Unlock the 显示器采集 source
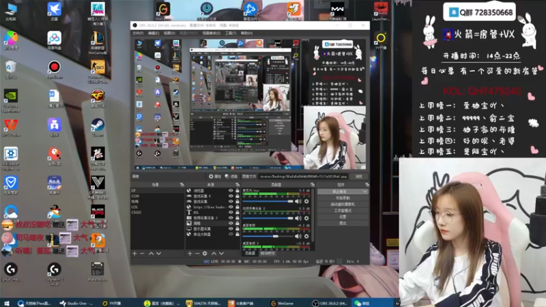The height and width of the screenshot is (307, 546). 238,229
